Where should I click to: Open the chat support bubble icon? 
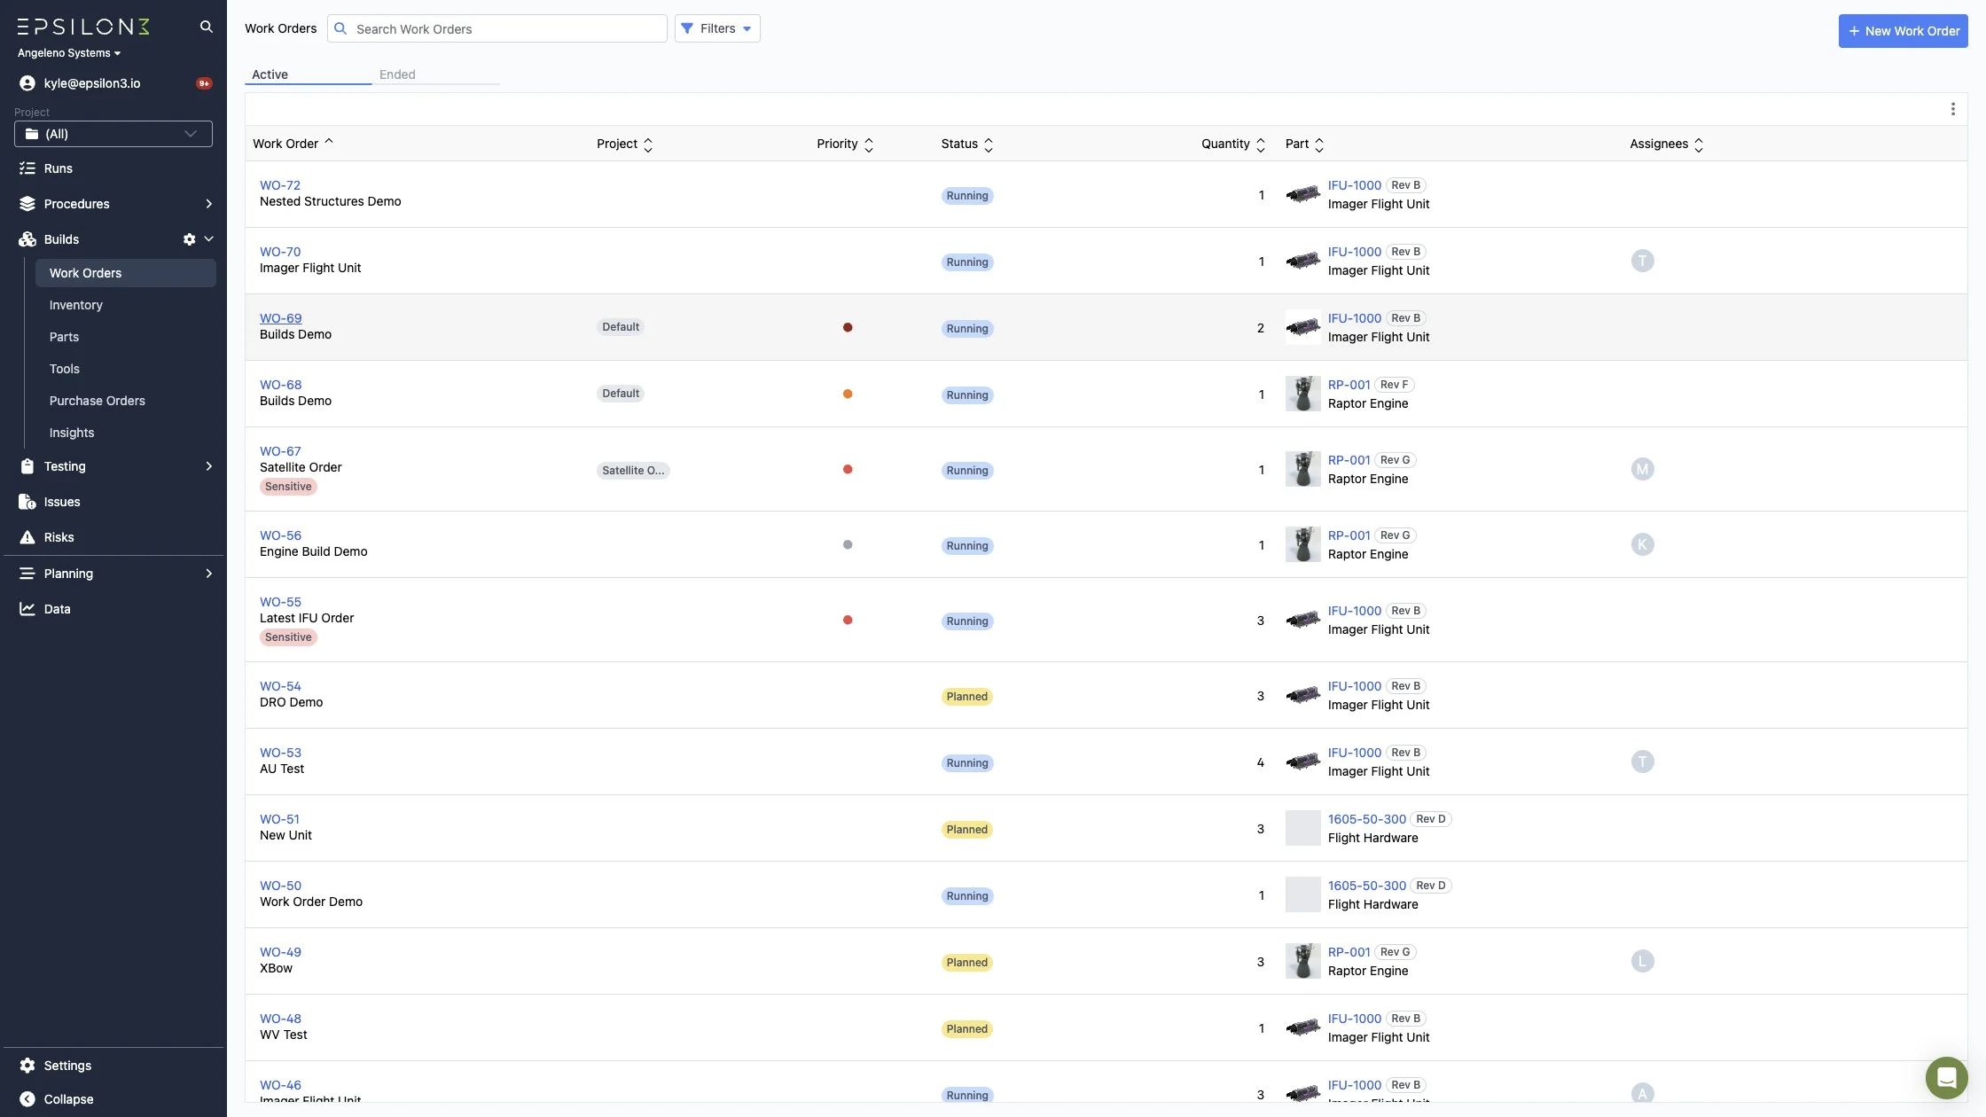[1946, 1077]
